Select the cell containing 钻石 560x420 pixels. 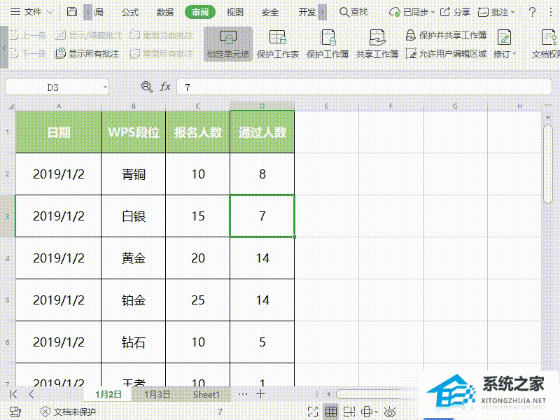pos(133,342)
